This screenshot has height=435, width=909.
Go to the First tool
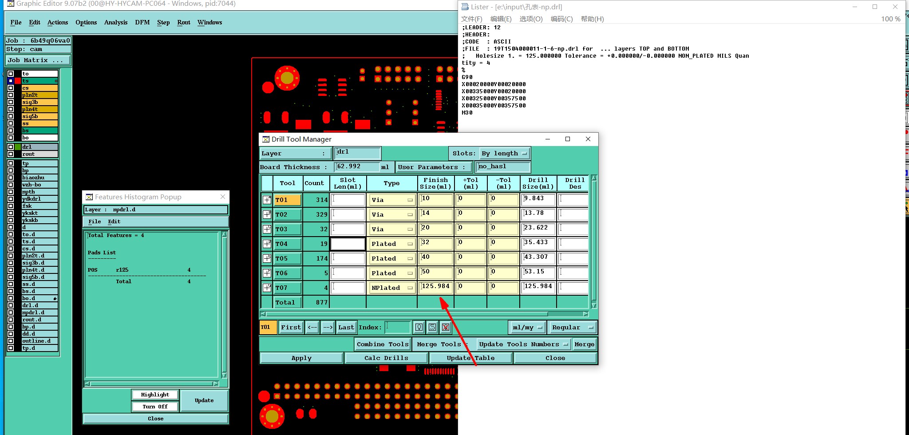pos(291,328)
